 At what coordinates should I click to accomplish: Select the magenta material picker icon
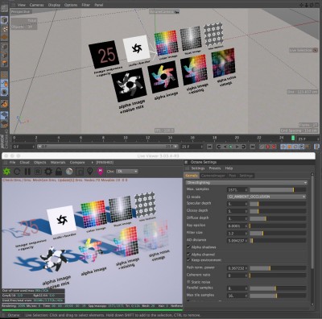100,172
